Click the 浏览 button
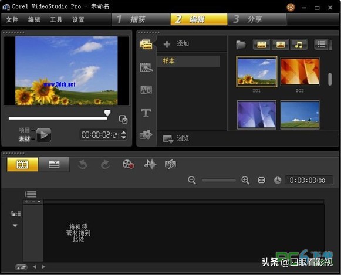The width and height of the screenshot is (341, 275). coord(176,138)
